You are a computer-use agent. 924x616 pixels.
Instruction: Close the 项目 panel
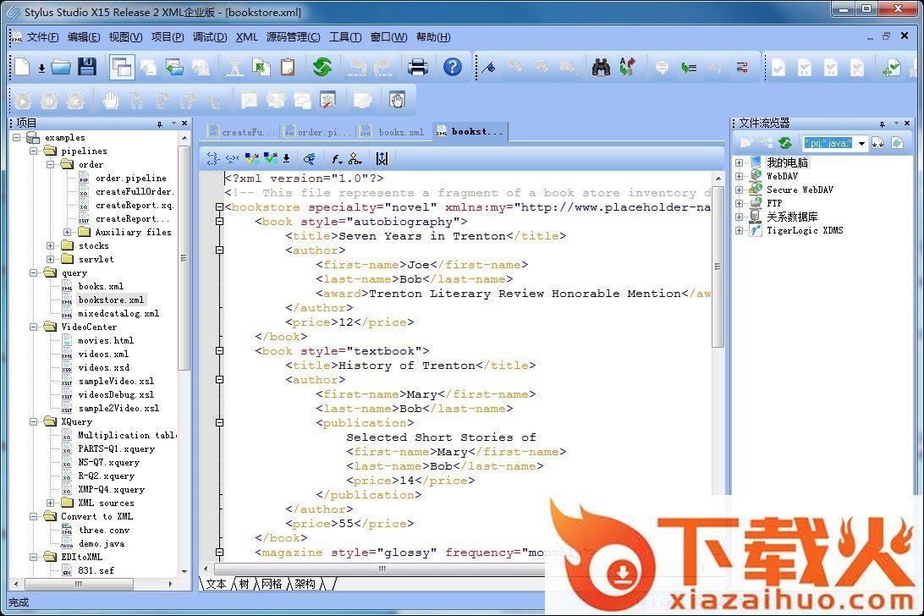coord(184,124)
